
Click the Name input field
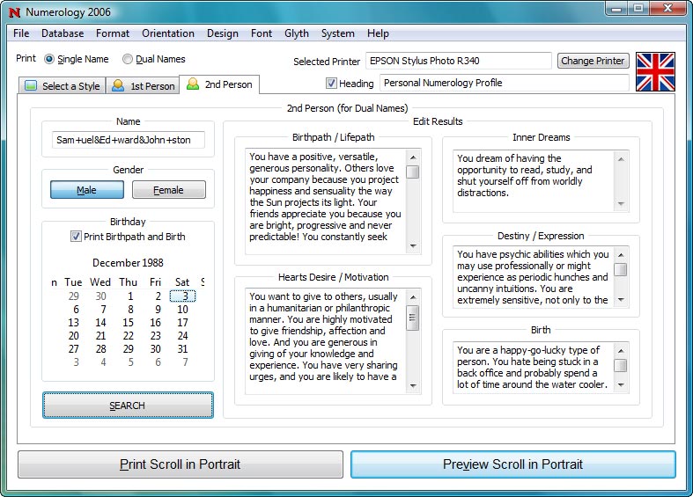point(129,140)
